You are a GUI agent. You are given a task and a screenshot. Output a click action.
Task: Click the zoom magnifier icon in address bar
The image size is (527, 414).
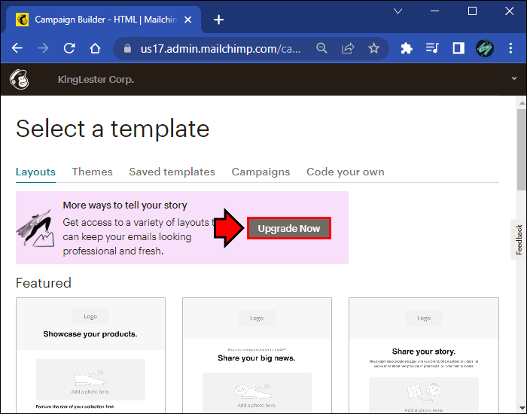[x=321, y=48]
